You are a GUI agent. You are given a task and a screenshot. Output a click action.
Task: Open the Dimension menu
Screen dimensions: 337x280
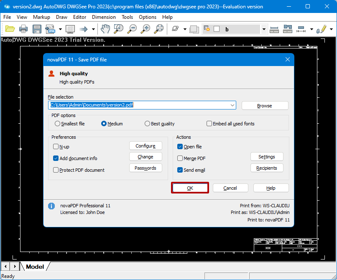point(104,17)
